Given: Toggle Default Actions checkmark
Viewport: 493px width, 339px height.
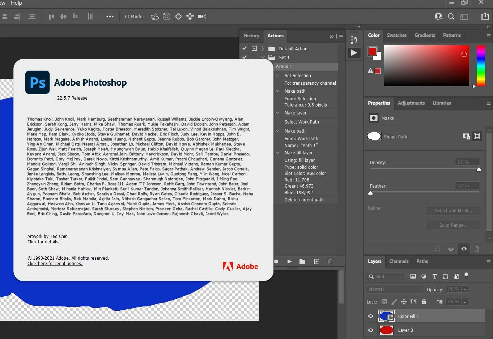Looking at the screenshot, I should (x=245, y=48).
